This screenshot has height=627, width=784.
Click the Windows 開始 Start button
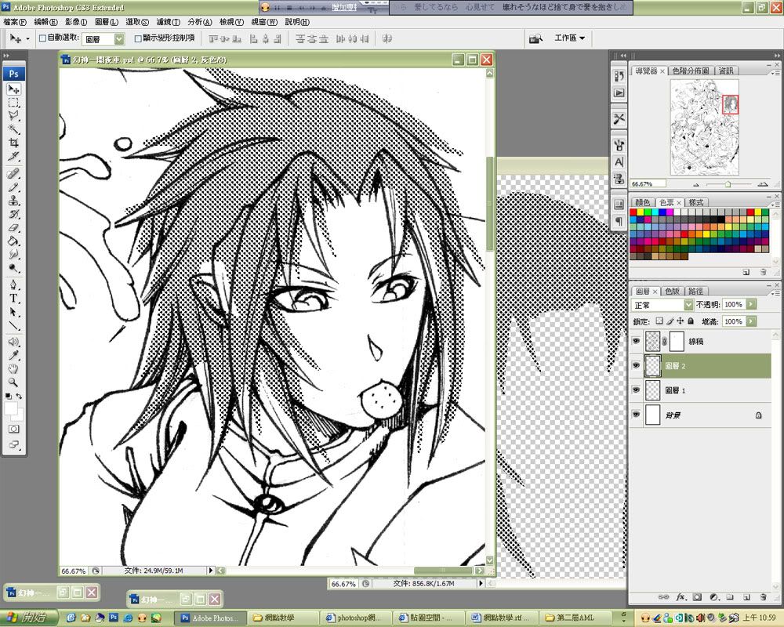click(29, 618)
